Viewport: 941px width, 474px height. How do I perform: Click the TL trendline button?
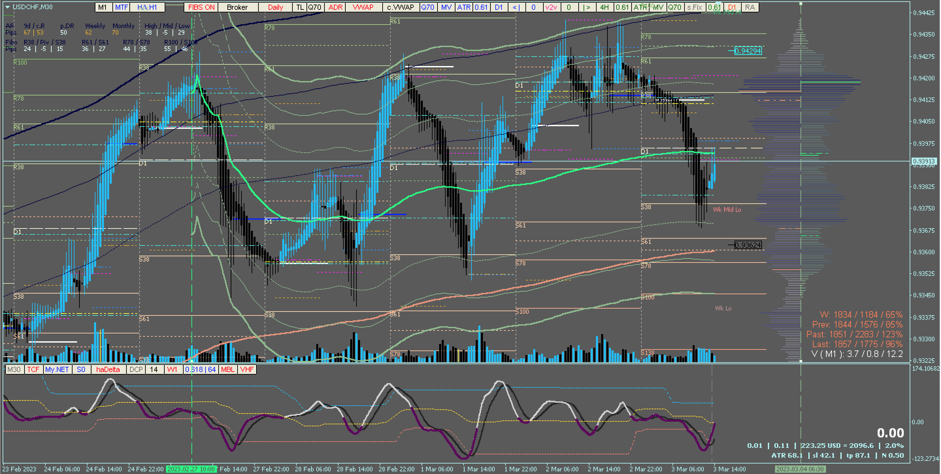click(300, 7)
